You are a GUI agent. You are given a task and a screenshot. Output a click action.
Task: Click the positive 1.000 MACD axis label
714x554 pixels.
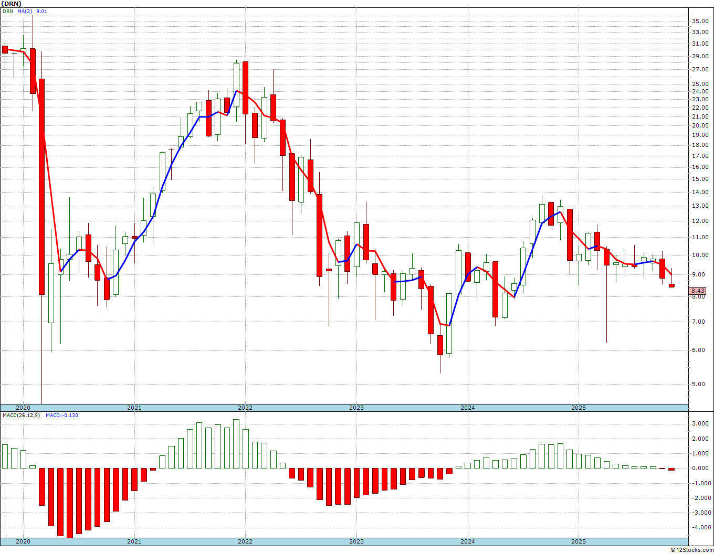click(x=701, y=453)
